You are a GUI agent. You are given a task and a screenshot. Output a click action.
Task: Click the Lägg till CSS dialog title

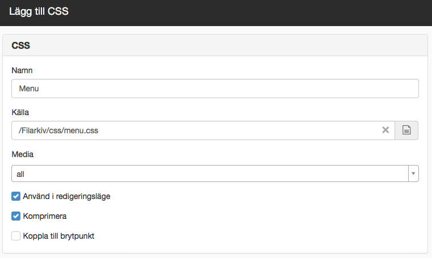39,11
